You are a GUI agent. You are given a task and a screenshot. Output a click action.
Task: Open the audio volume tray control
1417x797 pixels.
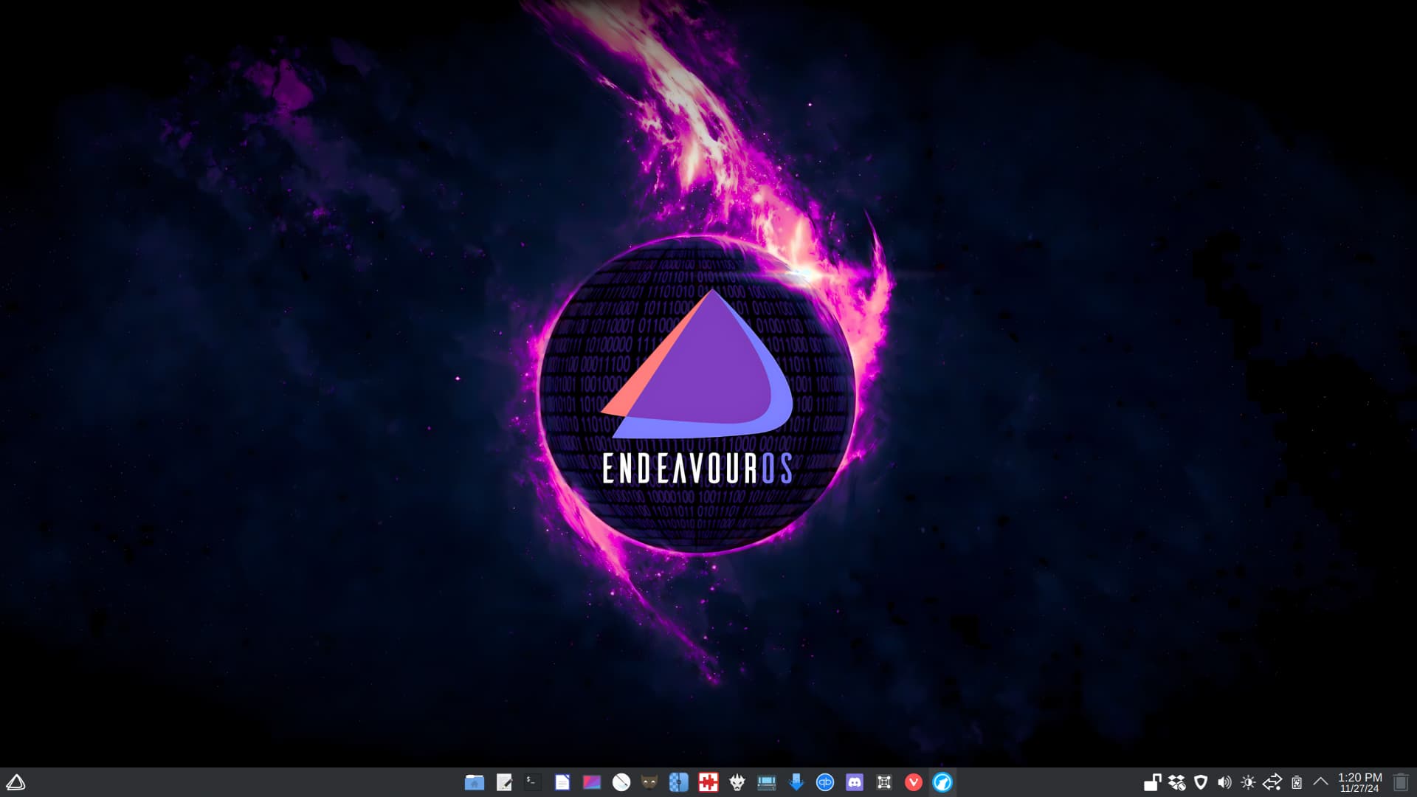click(1224, 782)
